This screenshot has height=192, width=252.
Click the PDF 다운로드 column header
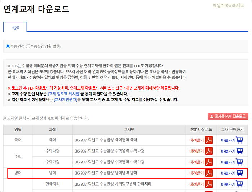pos(201,130)
